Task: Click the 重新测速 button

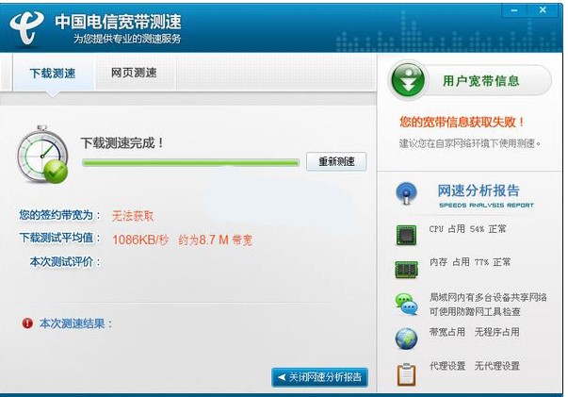Action: click(336, 161)
